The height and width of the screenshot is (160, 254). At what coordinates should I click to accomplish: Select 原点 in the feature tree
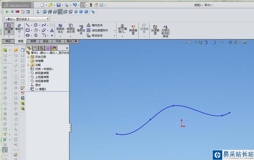[x=38, y=85]
